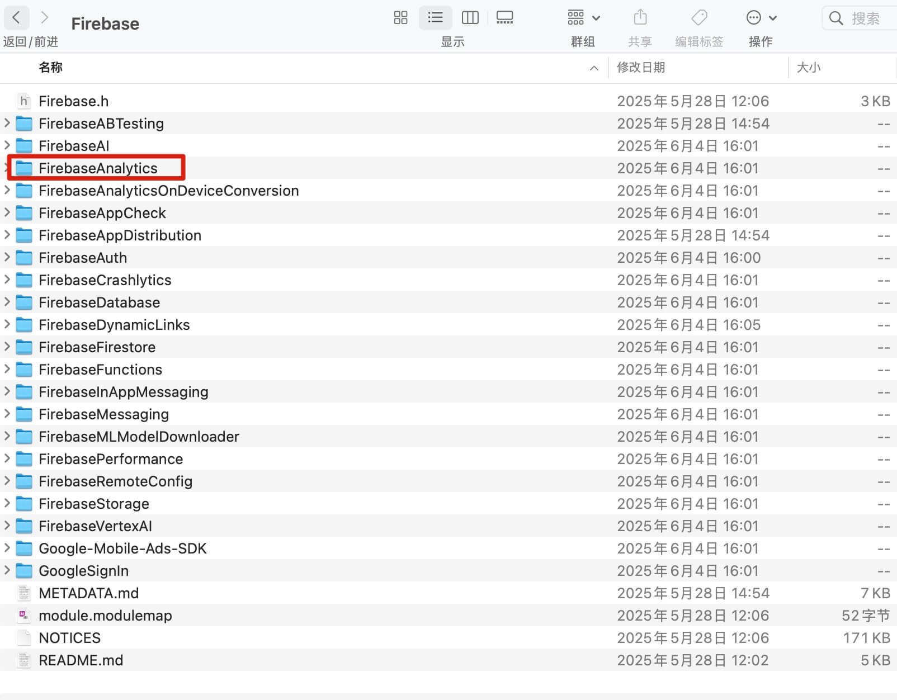Screen dimensions: 897x700
Task: Click the Firebase window title
Action: point(105,23)
